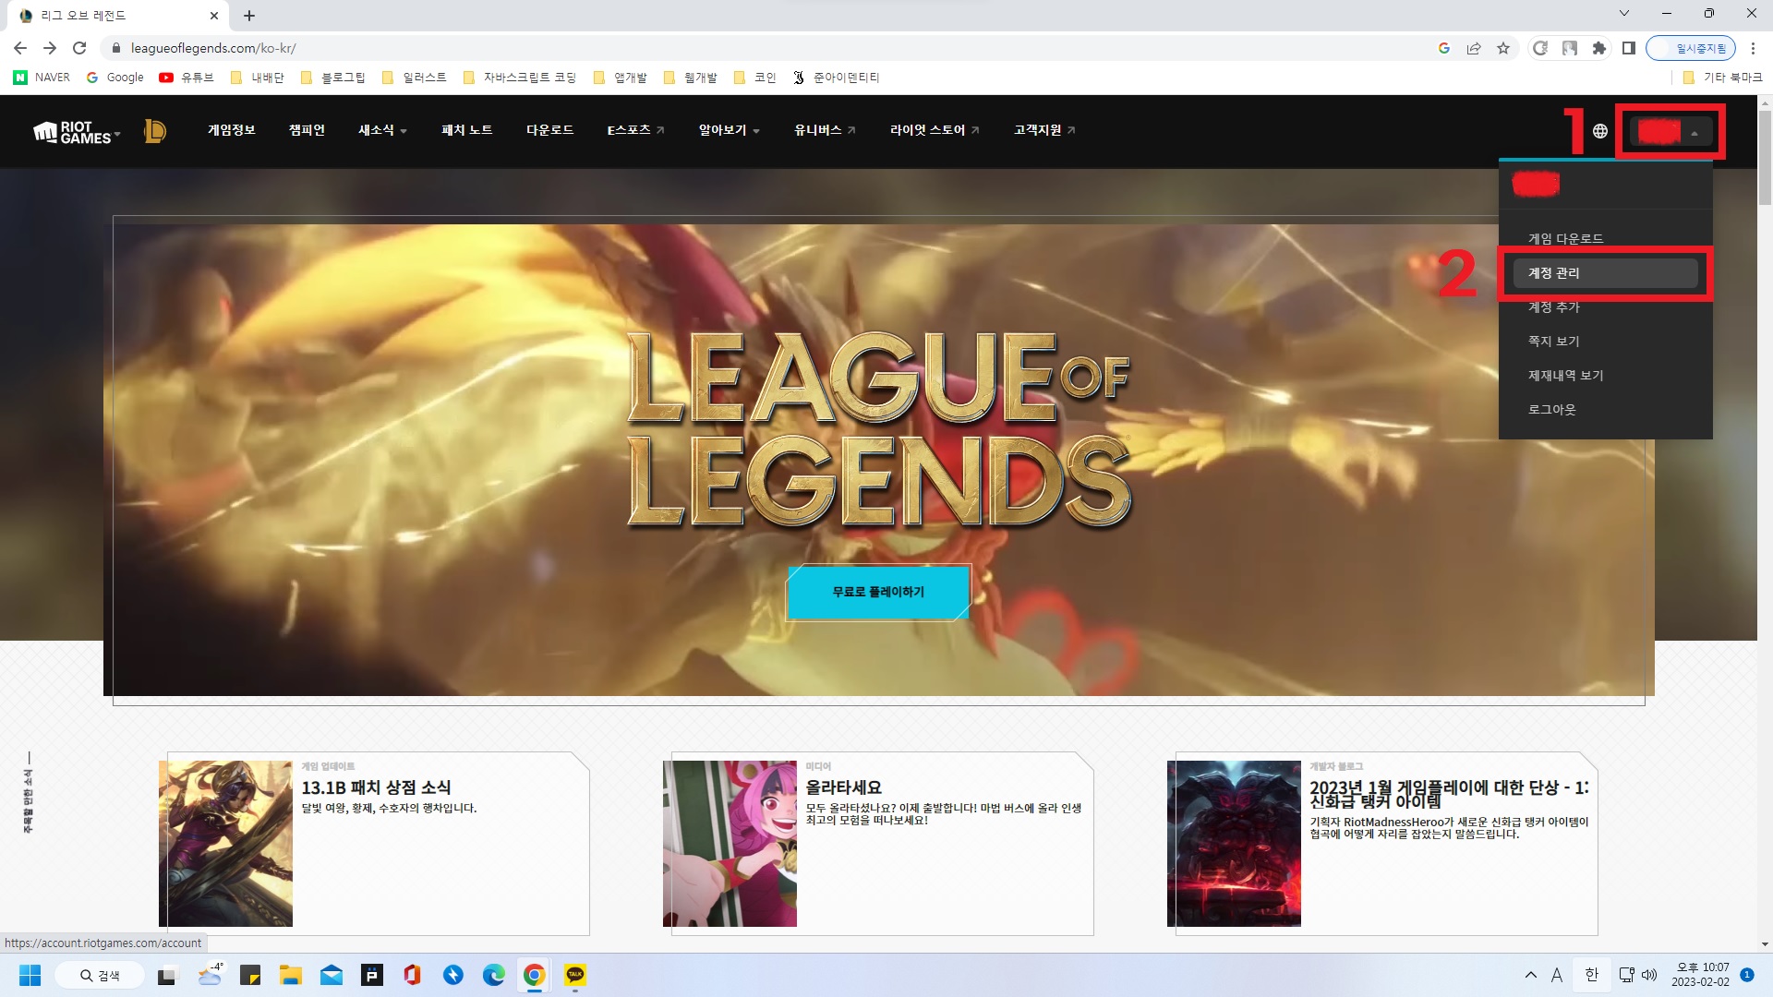
Task: Click the League of Legends L logo icon
Action: coord(154,131)
